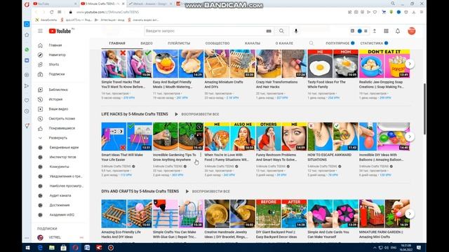Open Edge browser on taskbar
This screenshot has height=252, width=449.
tap(40, 247)
